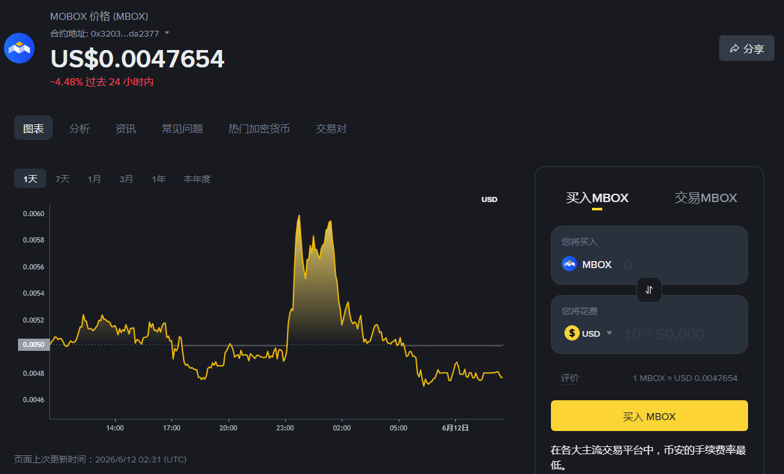Click the -4.48% 24-hour change text

point(102,81)
